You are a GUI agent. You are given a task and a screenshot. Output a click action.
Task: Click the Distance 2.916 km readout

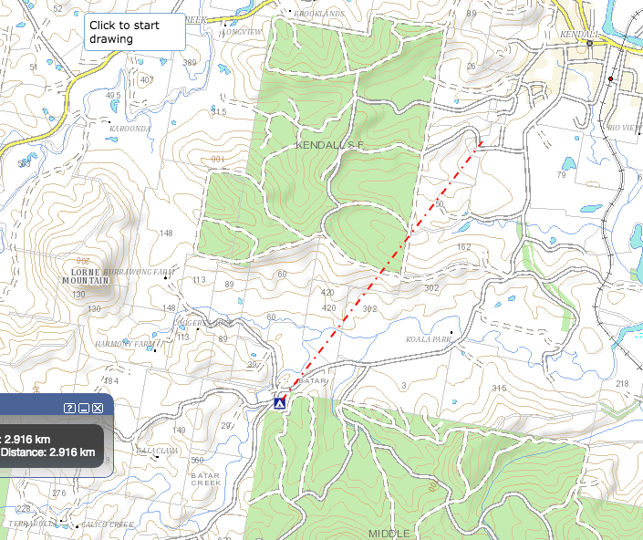[48, 452]
